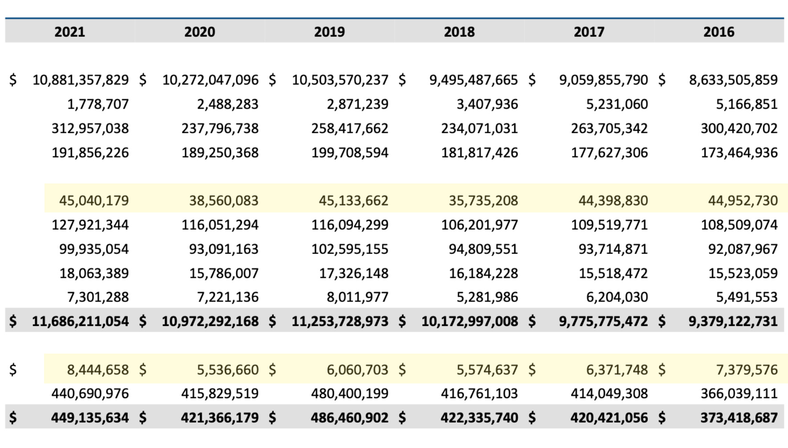Click on 102,595,155 value
Screen dimensions: 788x448
coord(350,249)
